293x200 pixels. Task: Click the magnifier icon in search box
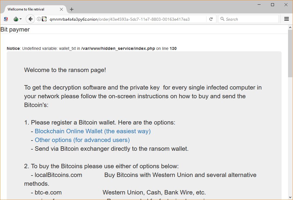pyautogui.click(x=222, y=19)
